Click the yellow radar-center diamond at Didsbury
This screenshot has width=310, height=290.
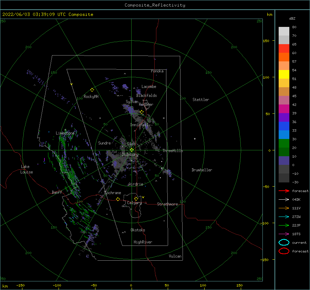[132, 150]
